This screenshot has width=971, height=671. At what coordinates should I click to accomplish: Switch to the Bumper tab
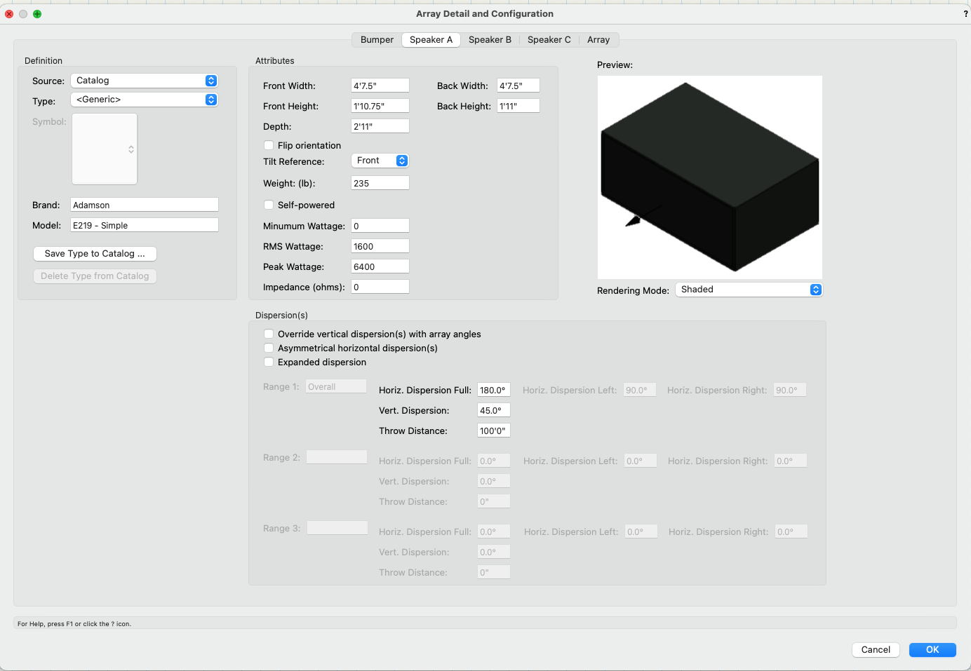tap(377, 40)
